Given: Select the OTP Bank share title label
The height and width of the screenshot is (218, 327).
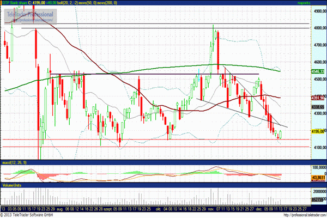Looking at the screenshot, I should pyautogui.click(x=14, y=3).
